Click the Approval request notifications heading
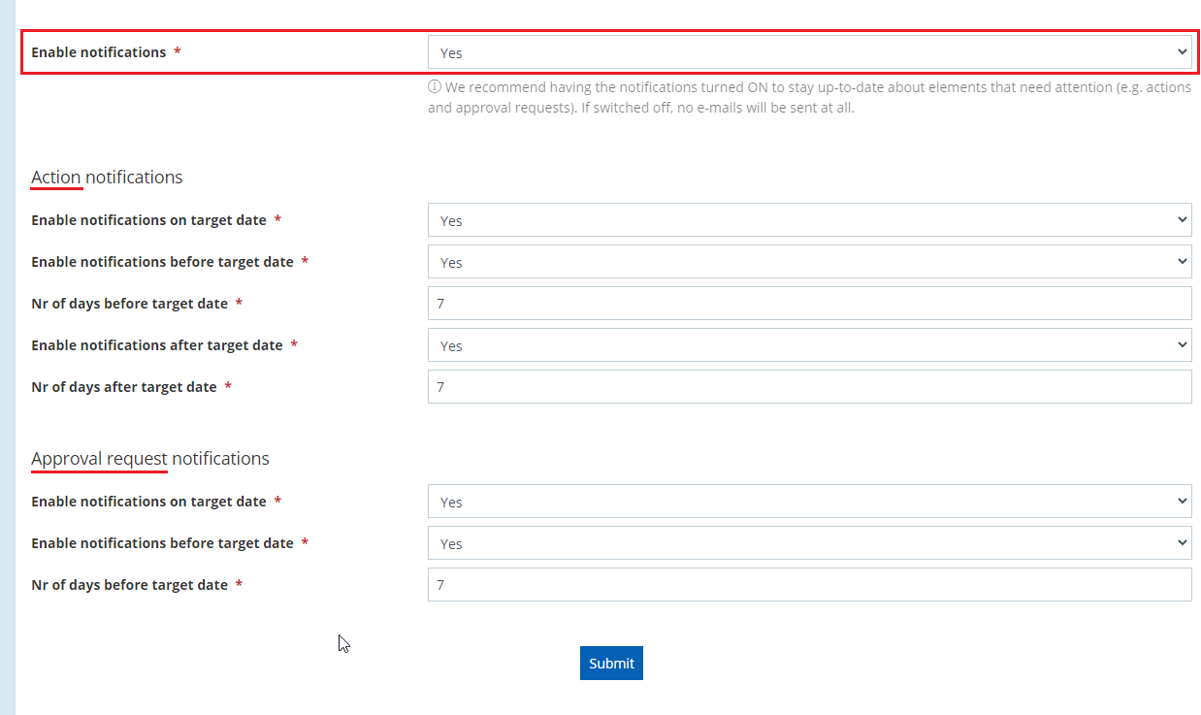The width and height of the screenshot is (1201, 715). 150,459
